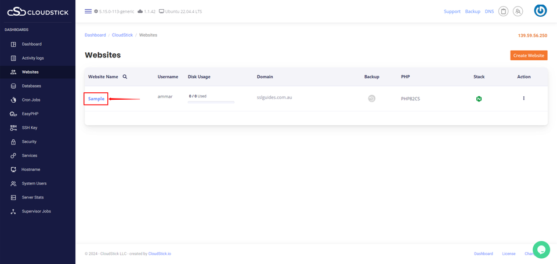Open the user account icon in header

coord(518,11)
